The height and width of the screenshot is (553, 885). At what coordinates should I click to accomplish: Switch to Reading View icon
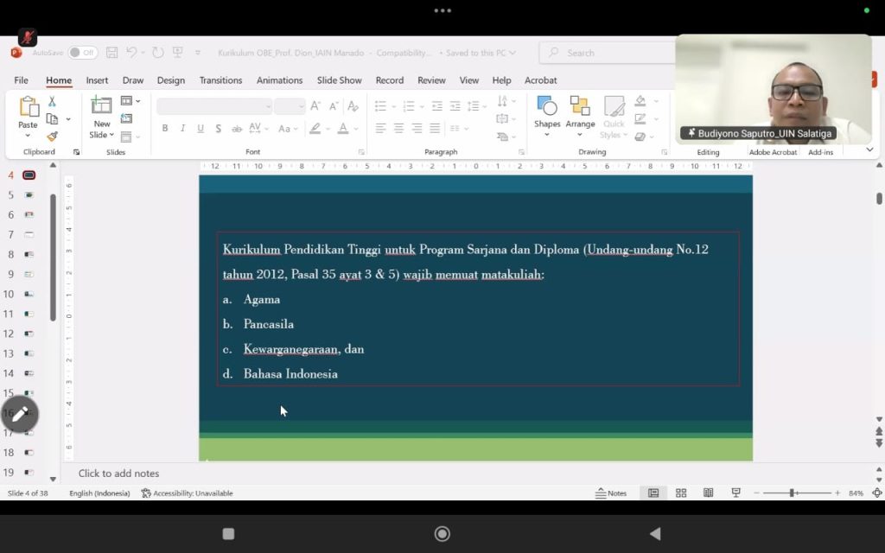pos(708,493)
